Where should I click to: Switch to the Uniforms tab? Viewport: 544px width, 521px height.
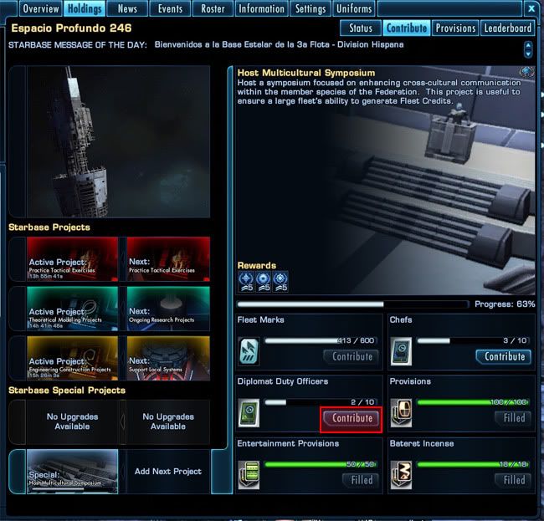[x=354, y=8]
